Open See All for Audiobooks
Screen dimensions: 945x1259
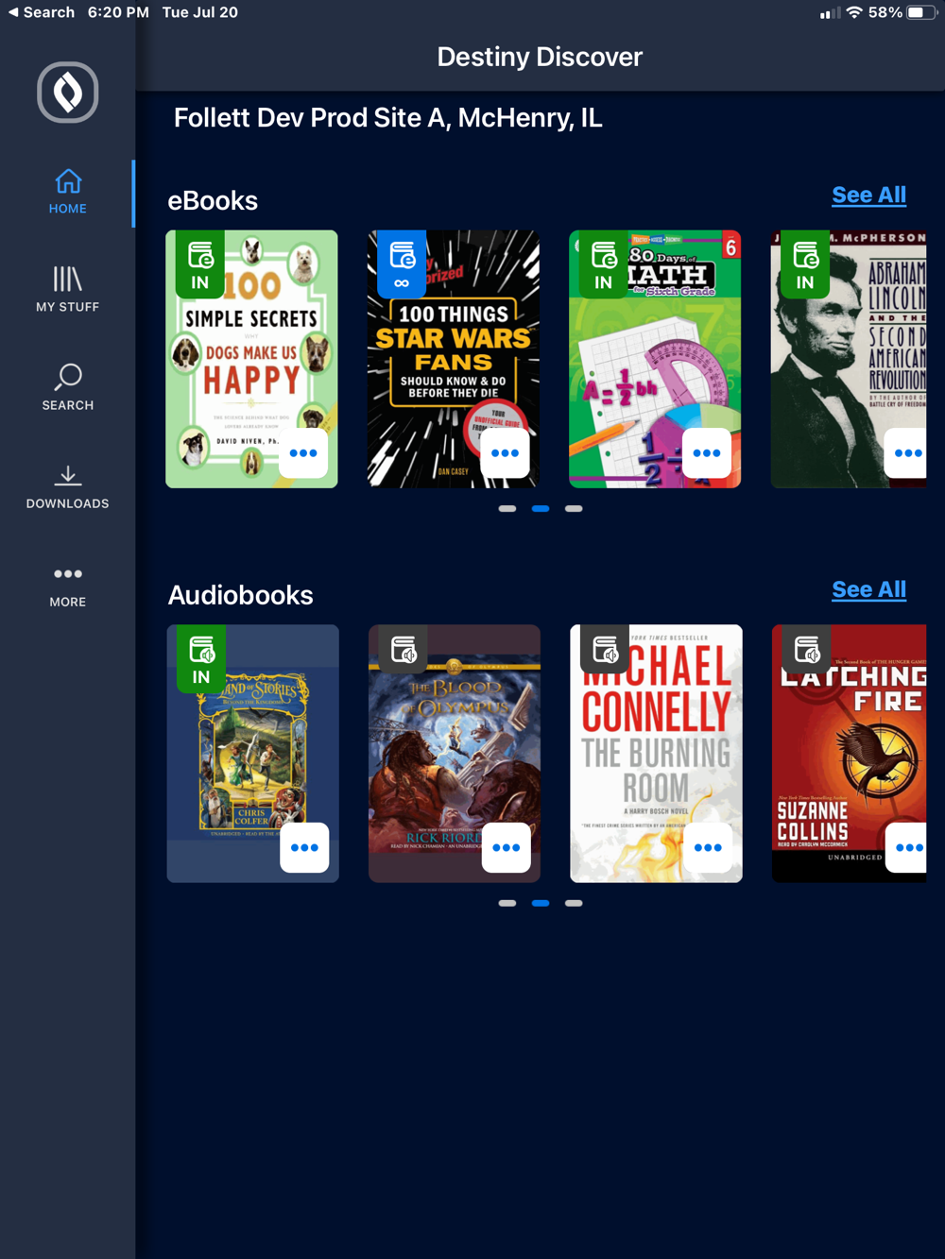click(x=868, y=590)
